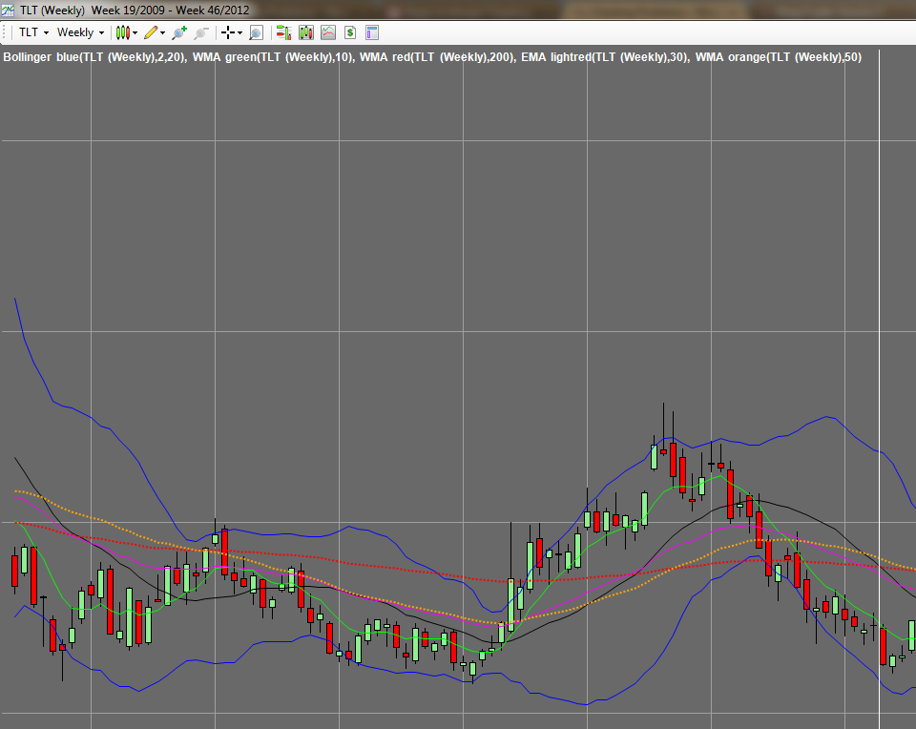Click the line chart panel icon
This screenshot has height=729, width=916.
[x=328, y=32]
